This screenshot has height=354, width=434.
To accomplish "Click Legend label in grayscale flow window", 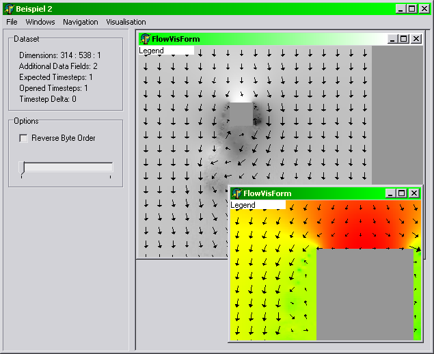I will coord(152,51).
